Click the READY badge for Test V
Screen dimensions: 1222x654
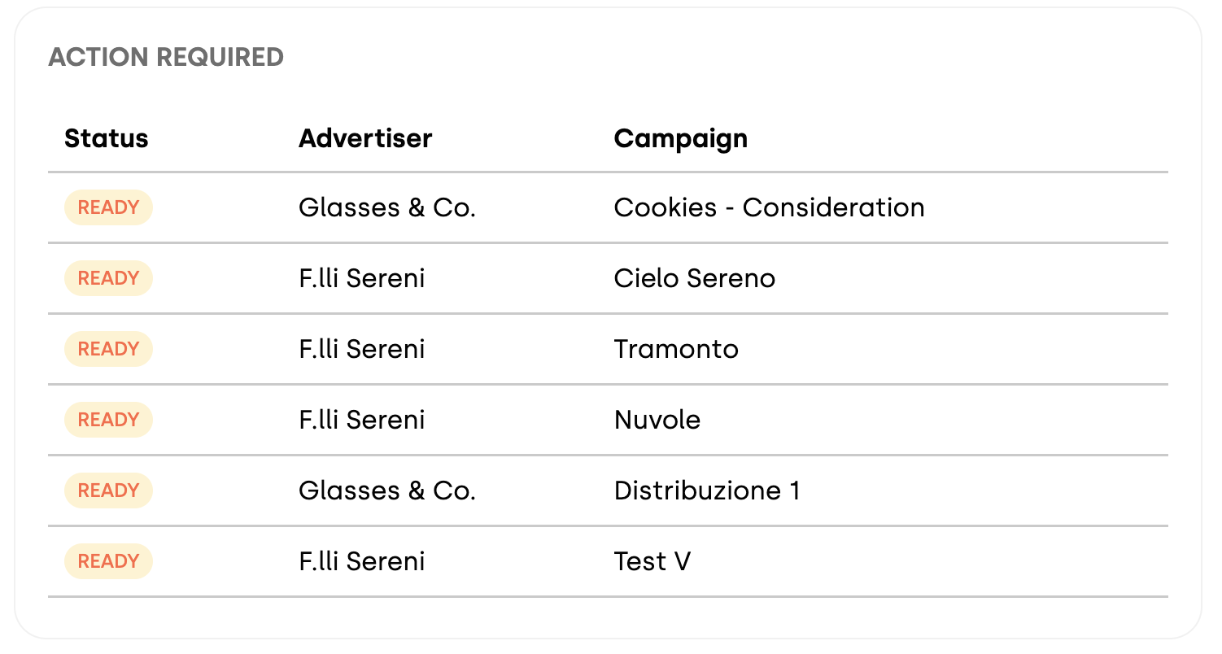click(108, 561)
